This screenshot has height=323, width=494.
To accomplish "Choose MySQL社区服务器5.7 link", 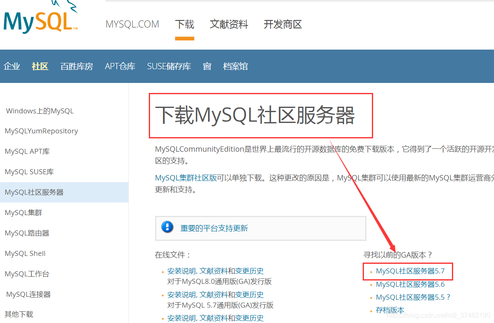I will 410,271.
